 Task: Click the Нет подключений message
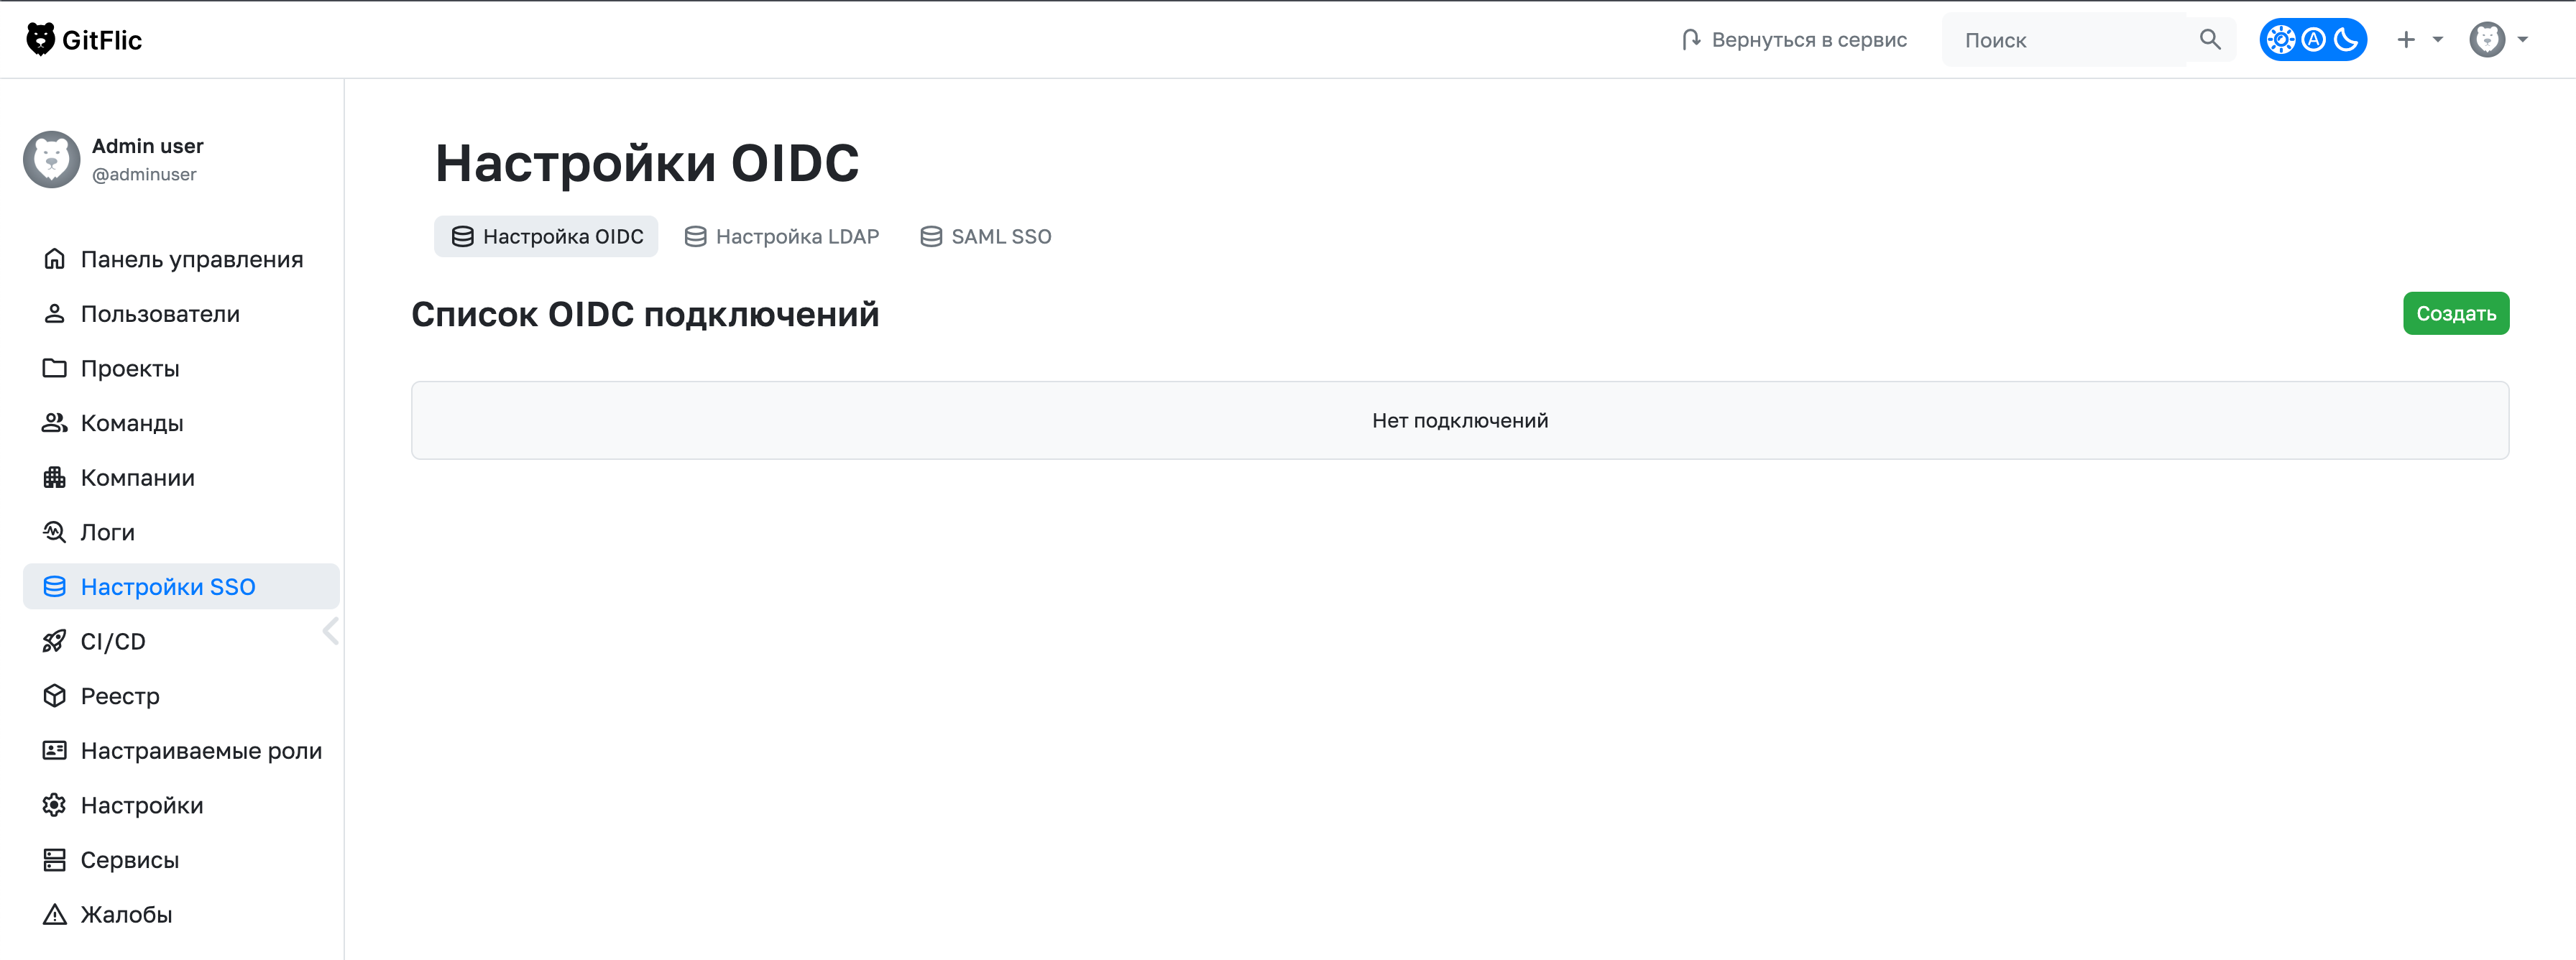click(x=1460, y=420)
